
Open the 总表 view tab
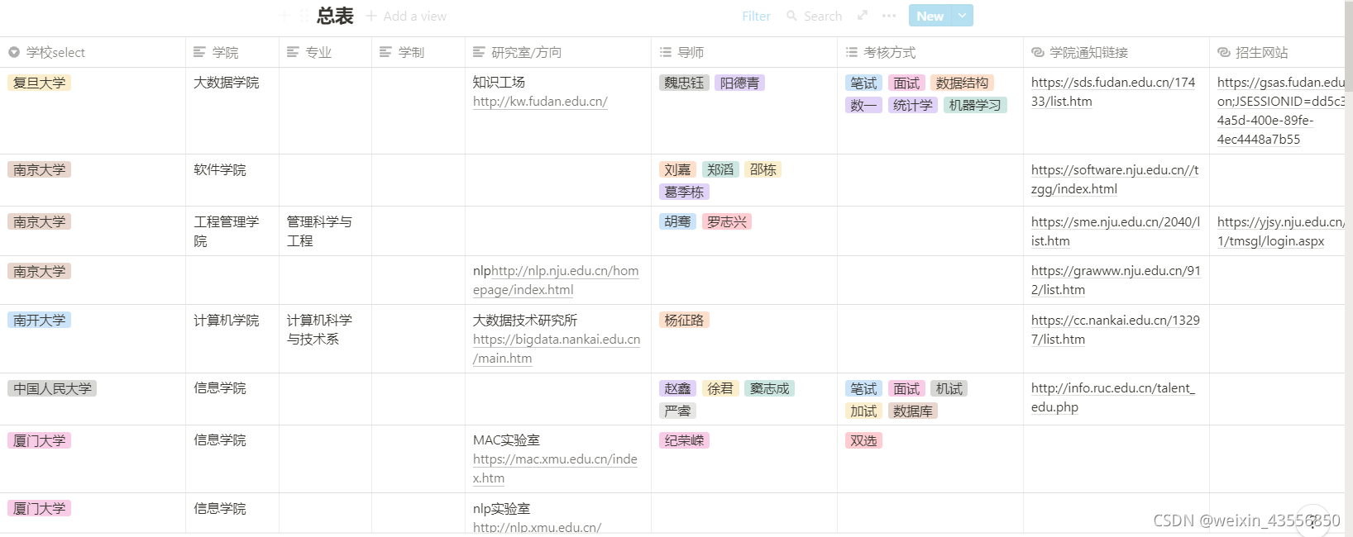(335, 16)
